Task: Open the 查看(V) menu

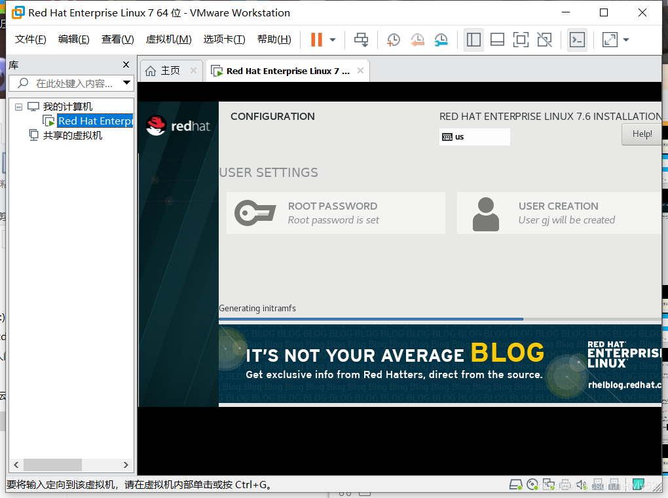Action: [118, 39]
